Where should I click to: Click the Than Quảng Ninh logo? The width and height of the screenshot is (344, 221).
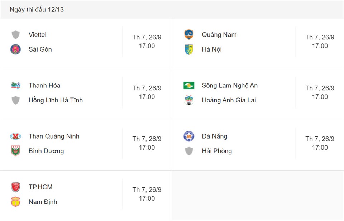(x=15, y=136)
